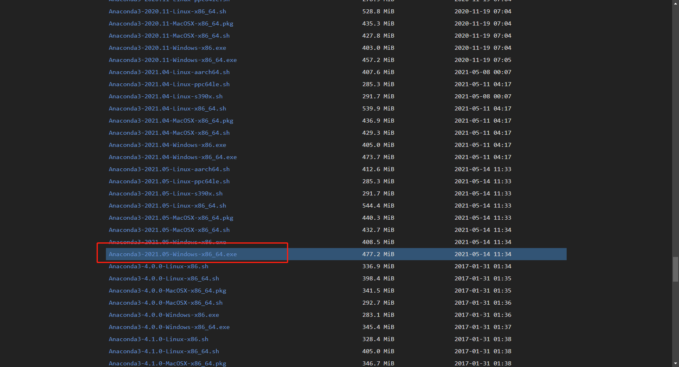Open Anaconda3-2021.05-Linux-aarch64.sh link
Viewport: 679px width, 367px height.
169,169
